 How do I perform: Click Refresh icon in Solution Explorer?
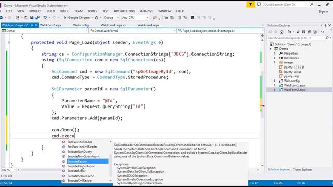[x=304, y=32]
